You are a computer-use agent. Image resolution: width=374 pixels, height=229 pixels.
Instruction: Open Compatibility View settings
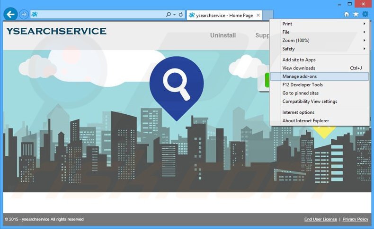tap(320, 102)
